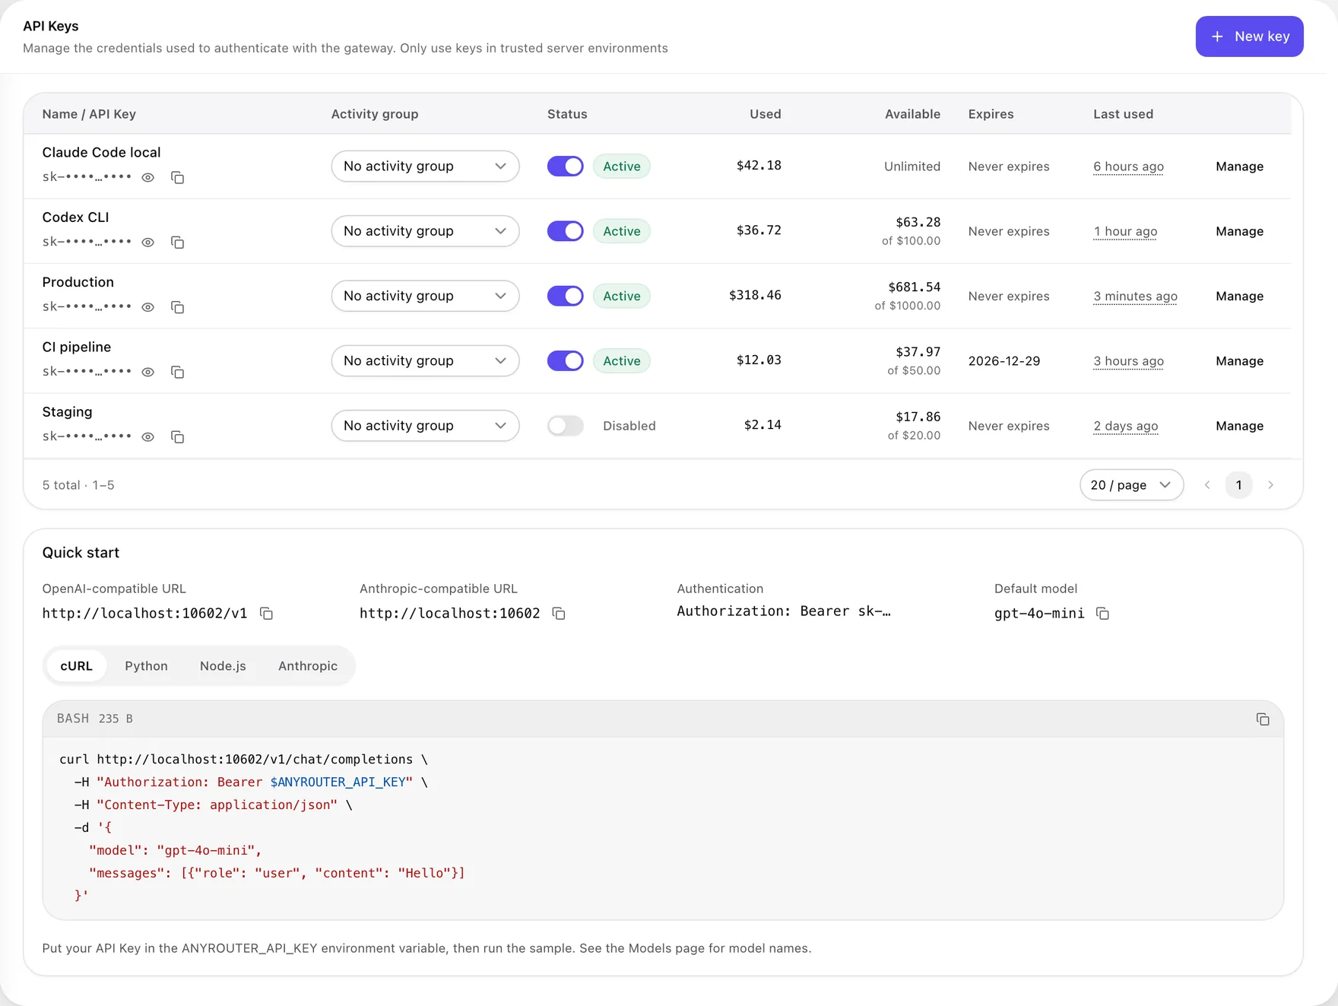The height and width of the screenshot is (1006, 1338).
Task: Change the 20 / page size dropdown
Action: point(1131,485)
